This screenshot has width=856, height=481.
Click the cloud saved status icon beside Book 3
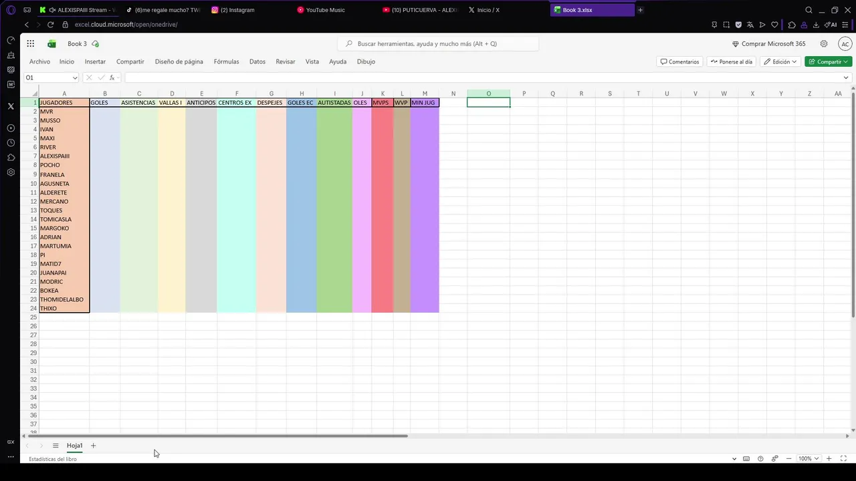click(x=96, y=43)
